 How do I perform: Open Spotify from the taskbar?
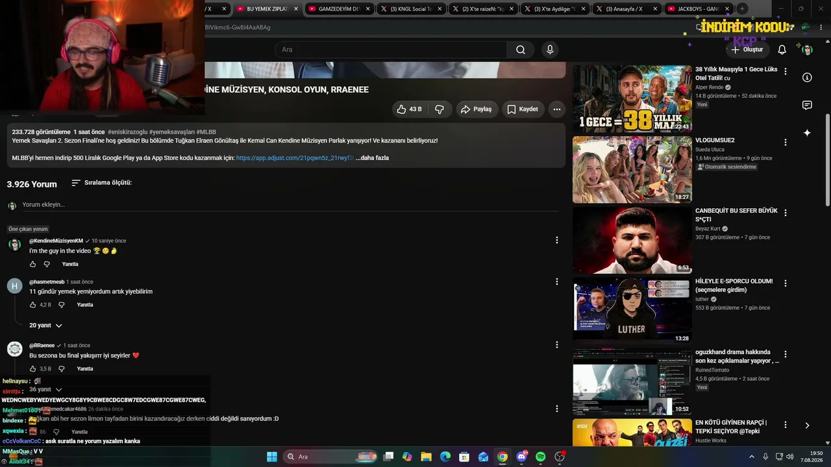(541, 457)
